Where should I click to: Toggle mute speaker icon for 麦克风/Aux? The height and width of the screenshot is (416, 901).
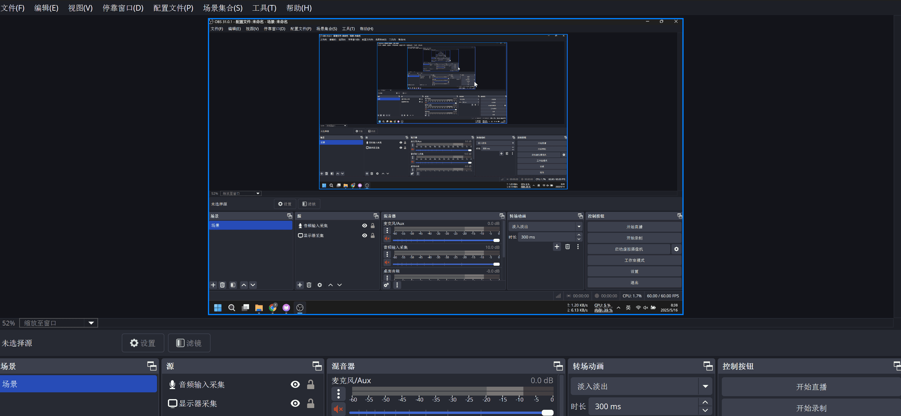[338, 409]
